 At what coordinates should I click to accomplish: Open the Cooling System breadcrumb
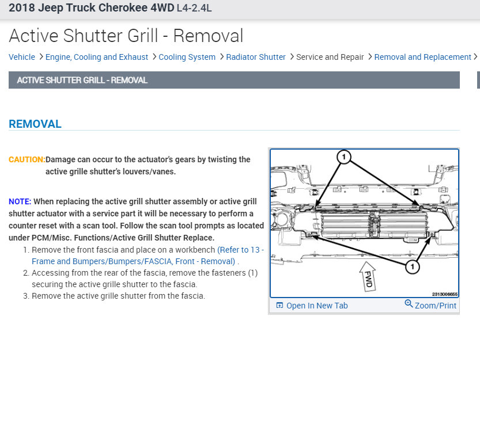(187, 57)
